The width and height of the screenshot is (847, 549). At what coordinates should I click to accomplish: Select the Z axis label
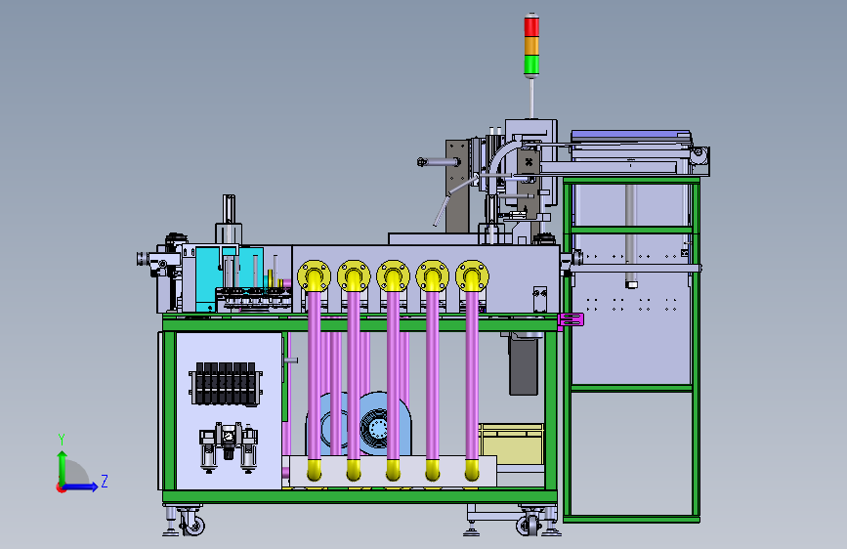click(x=105, y=481)
